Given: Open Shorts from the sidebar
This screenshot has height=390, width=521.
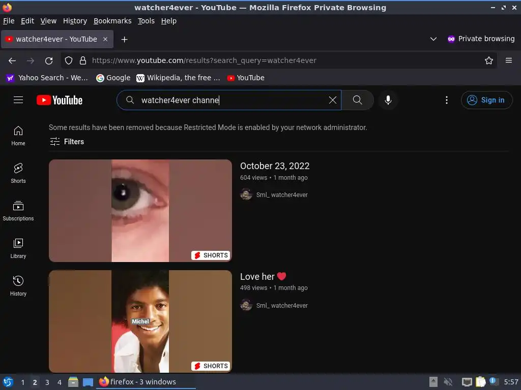Looking at the screenshot, I should pyautogui.click(x=18, y=174).
